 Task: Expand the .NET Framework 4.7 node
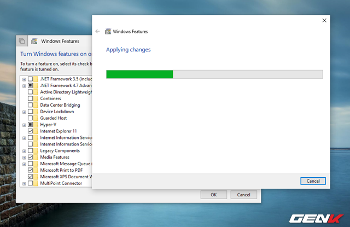tap(24, 86)
